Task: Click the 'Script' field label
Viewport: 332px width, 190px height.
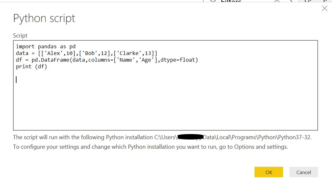Action: pyautogui.click(x=20, y=36)
